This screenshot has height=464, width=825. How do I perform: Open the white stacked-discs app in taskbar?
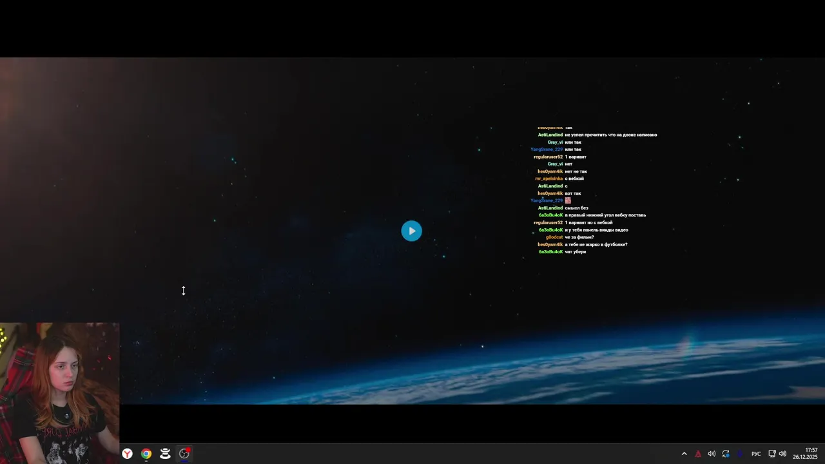[165, 454]
